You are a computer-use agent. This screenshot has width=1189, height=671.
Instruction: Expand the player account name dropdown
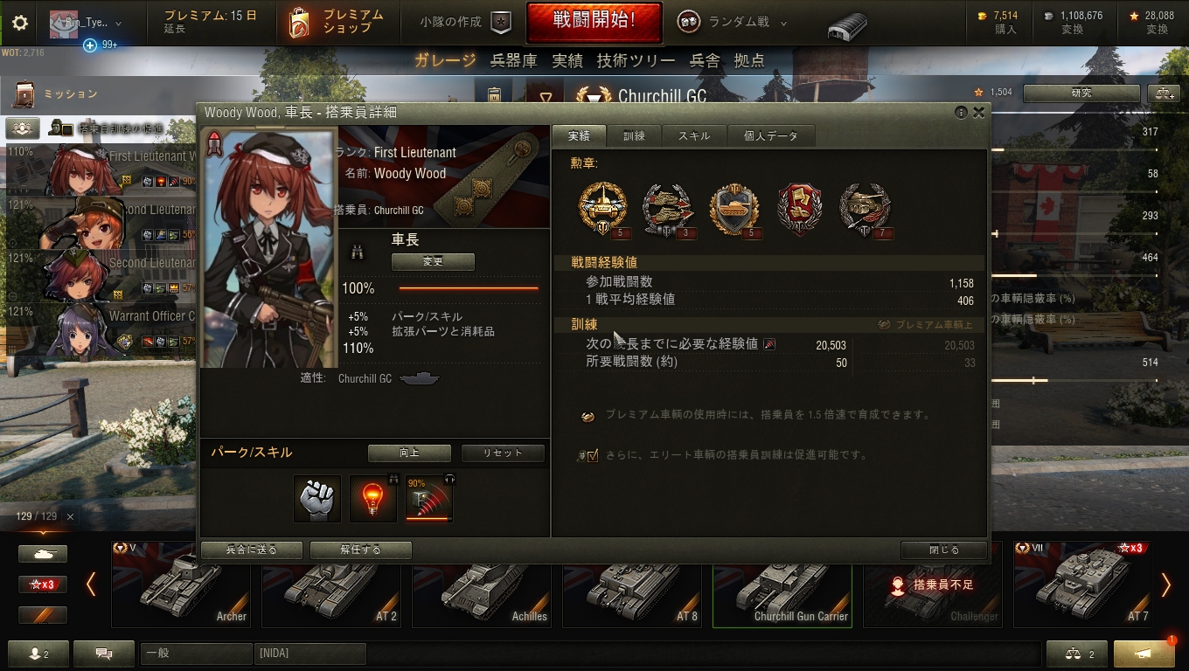tap(86, 24)
